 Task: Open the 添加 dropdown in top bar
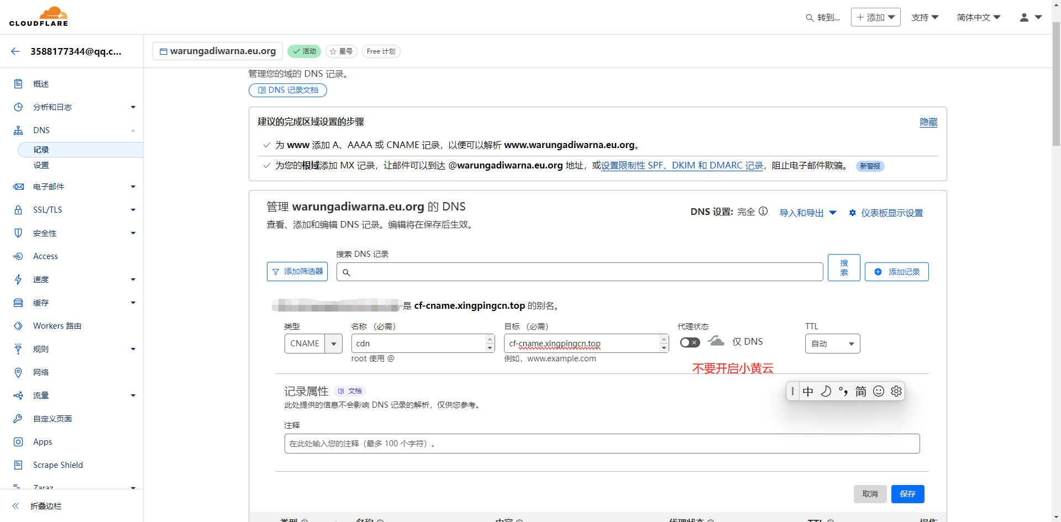[876, 17]
